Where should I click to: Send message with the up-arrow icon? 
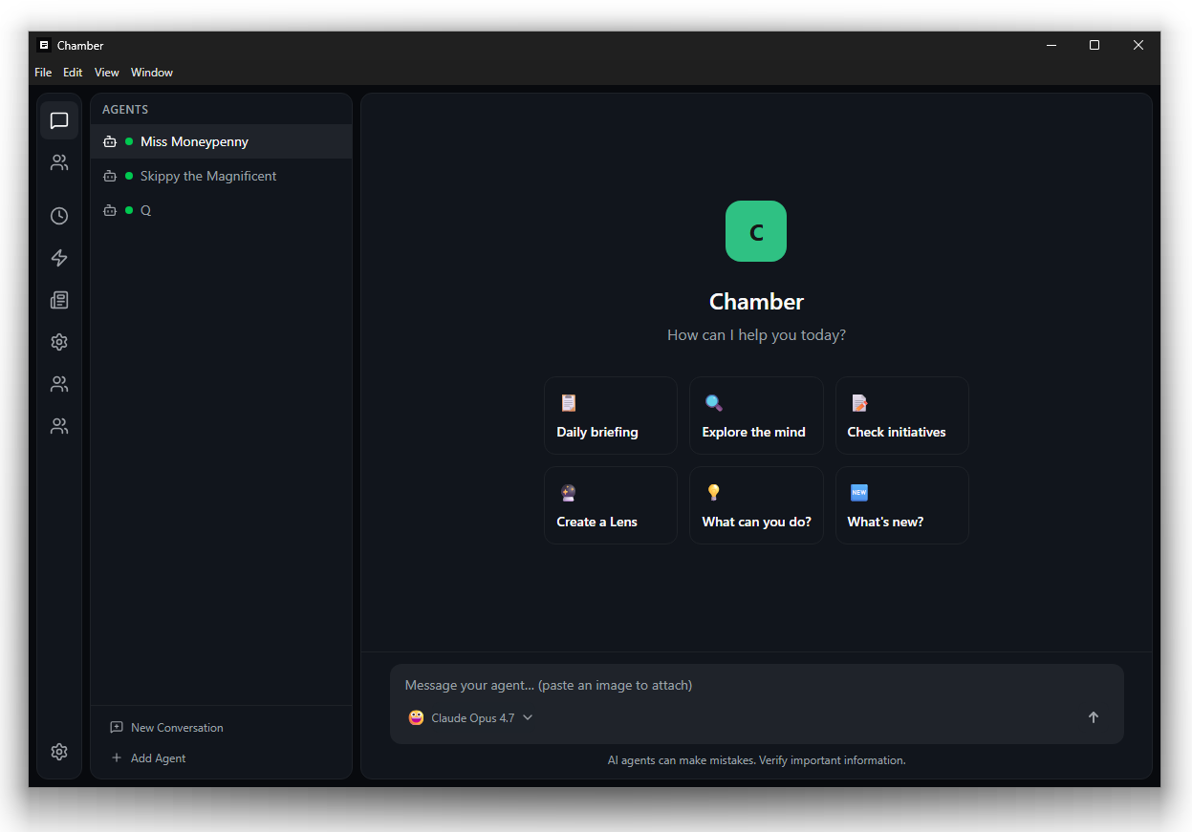(1094, 717)
